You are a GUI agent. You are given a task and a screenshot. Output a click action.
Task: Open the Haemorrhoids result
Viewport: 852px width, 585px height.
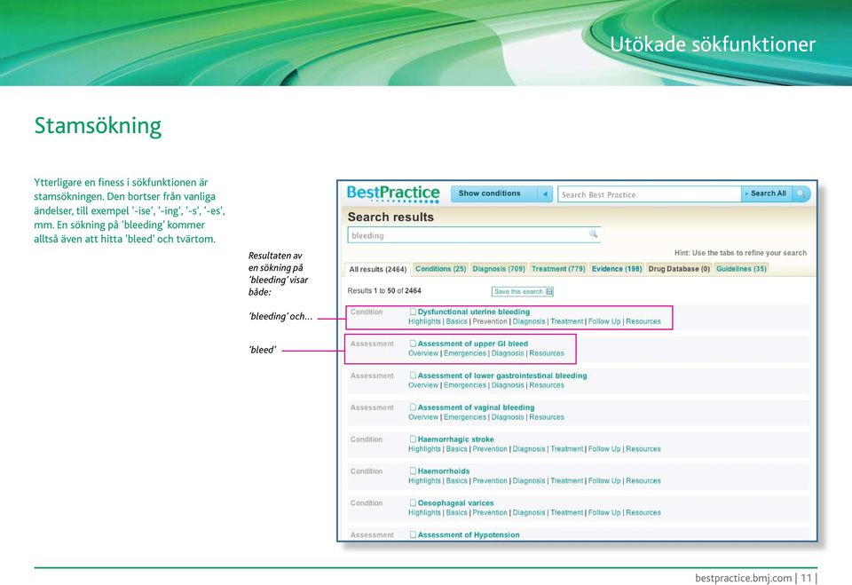[x=444, y=470]
